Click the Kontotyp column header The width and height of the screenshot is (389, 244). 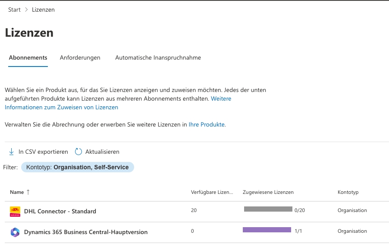[348, 192]
